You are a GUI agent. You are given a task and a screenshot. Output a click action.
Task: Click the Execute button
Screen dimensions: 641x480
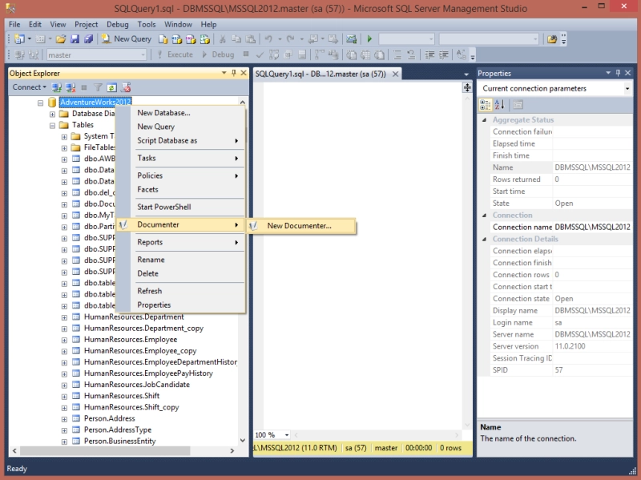[175, 54]
